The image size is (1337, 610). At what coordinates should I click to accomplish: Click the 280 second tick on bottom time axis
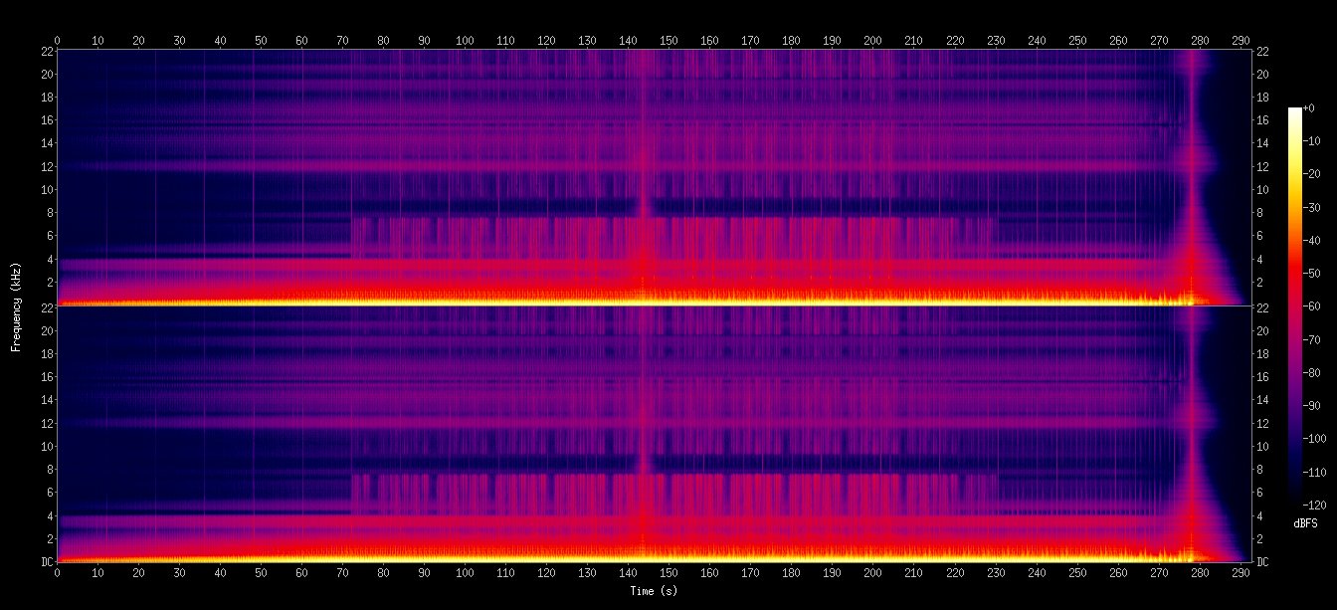point(1200,574)
